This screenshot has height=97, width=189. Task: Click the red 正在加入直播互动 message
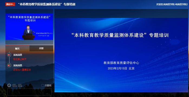(22, 70)
